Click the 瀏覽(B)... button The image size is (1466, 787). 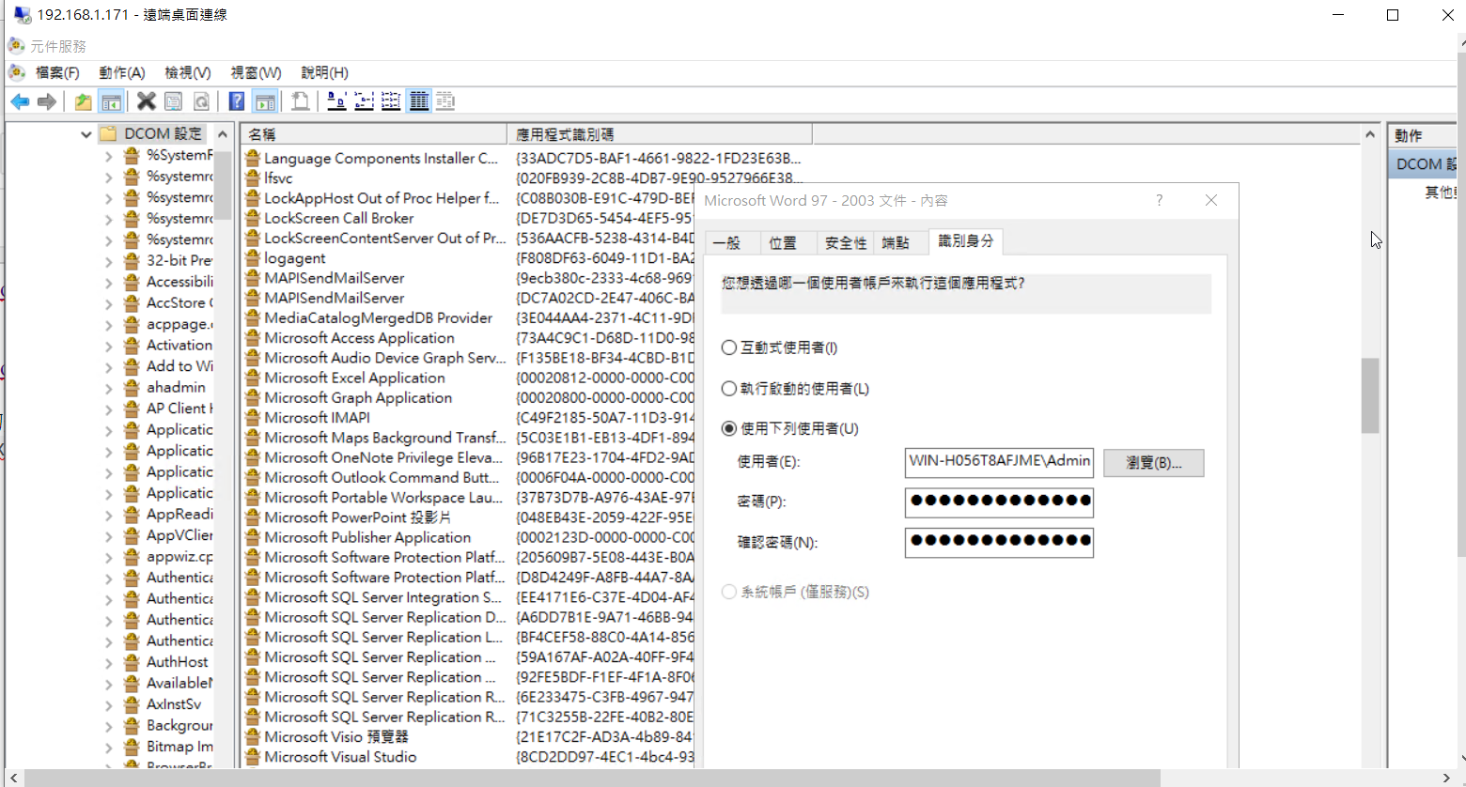tap(1153, 462)
